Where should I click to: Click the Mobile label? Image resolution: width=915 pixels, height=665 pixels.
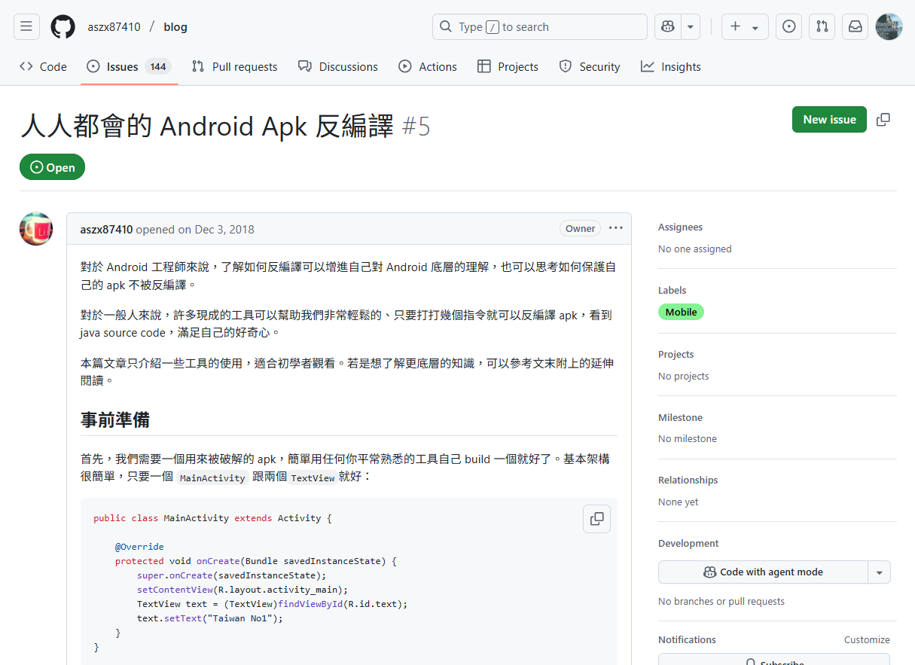(x=681, y=312)
